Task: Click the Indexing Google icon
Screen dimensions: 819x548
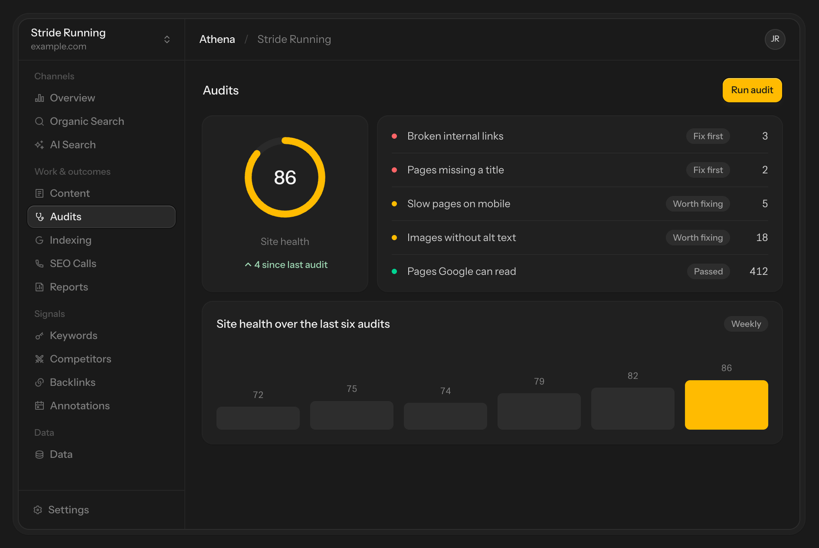Action: click(x=40, y=240)
